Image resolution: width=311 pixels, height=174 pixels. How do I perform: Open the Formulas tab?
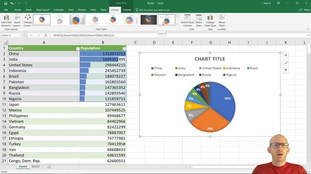tap(59, 10)
